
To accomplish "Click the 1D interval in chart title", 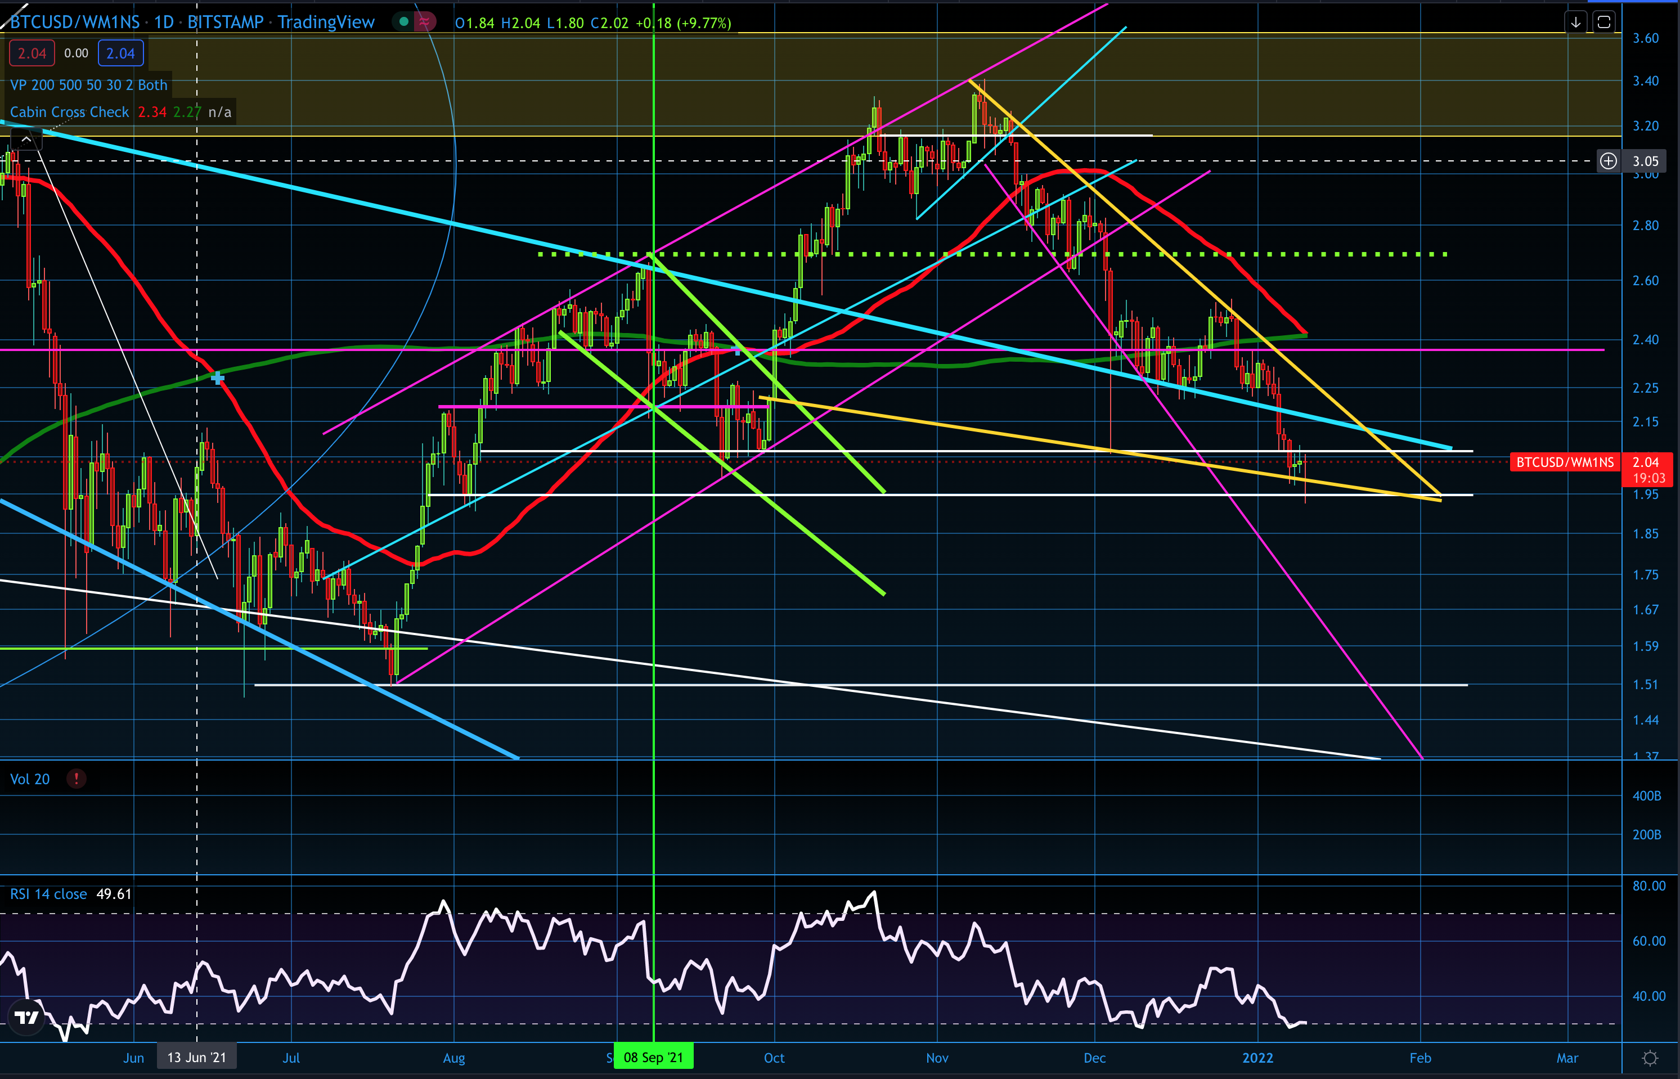I will tap(163, 22).
